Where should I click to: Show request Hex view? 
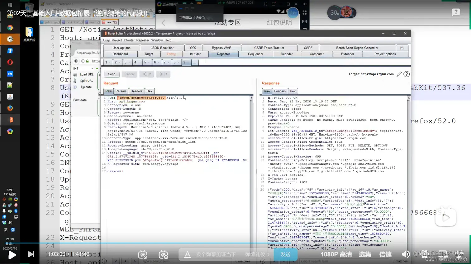click(150, 91)
